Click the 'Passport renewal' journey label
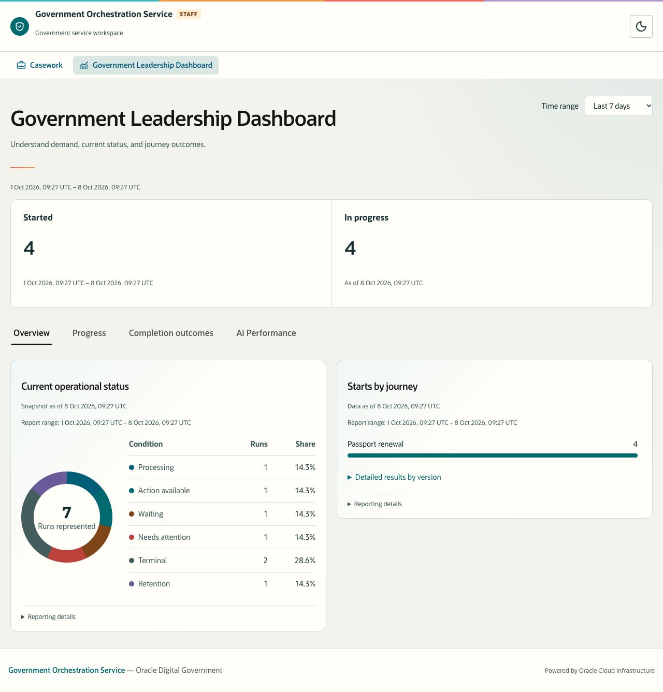This screenshot has height=692, width=663. point(376,444)
